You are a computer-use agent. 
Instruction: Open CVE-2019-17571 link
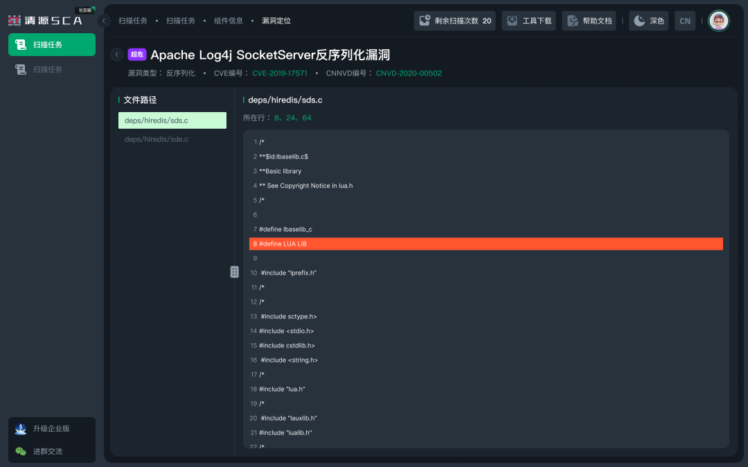[280, 73]
